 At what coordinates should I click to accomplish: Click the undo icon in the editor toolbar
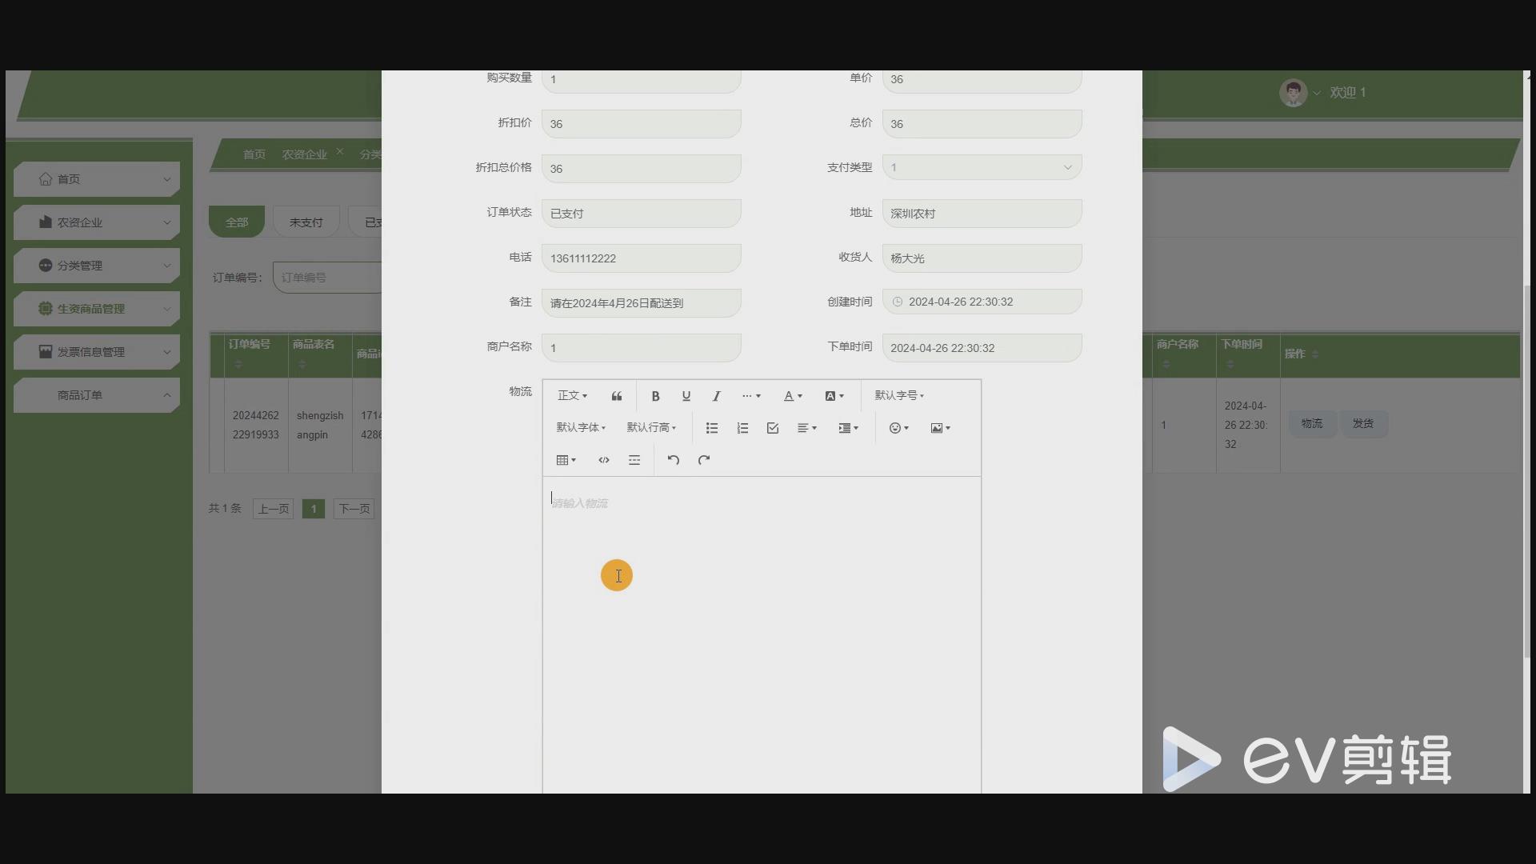673,460
